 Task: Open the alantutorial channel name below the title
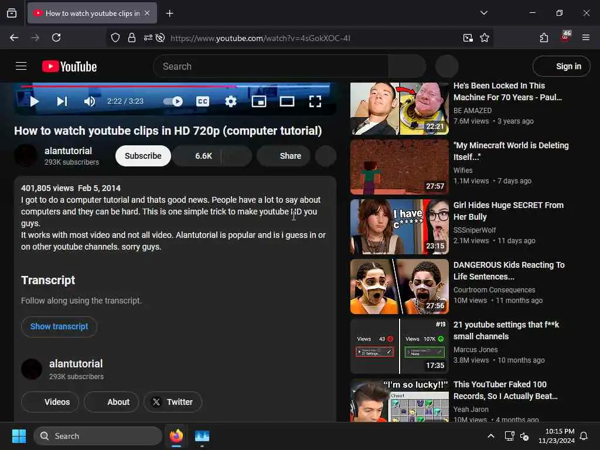tap(68, 151)
